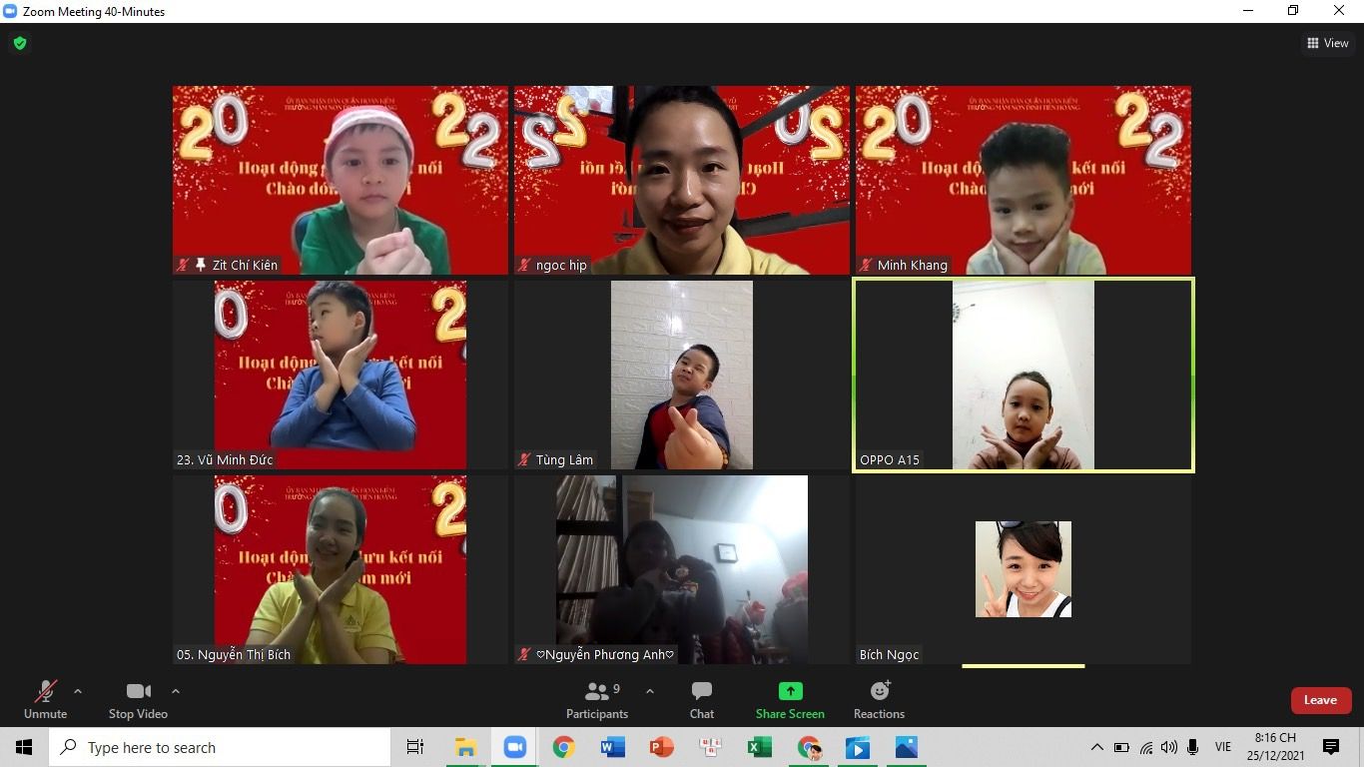The height and width of the screenshot is (767, 1364).
Task: Click the green encryption shield icon
Action: tap(20, 43)
